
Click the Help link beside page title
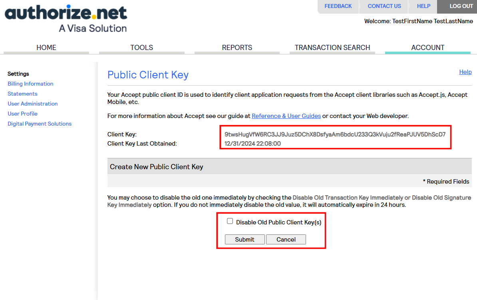[x=465, y=72]
